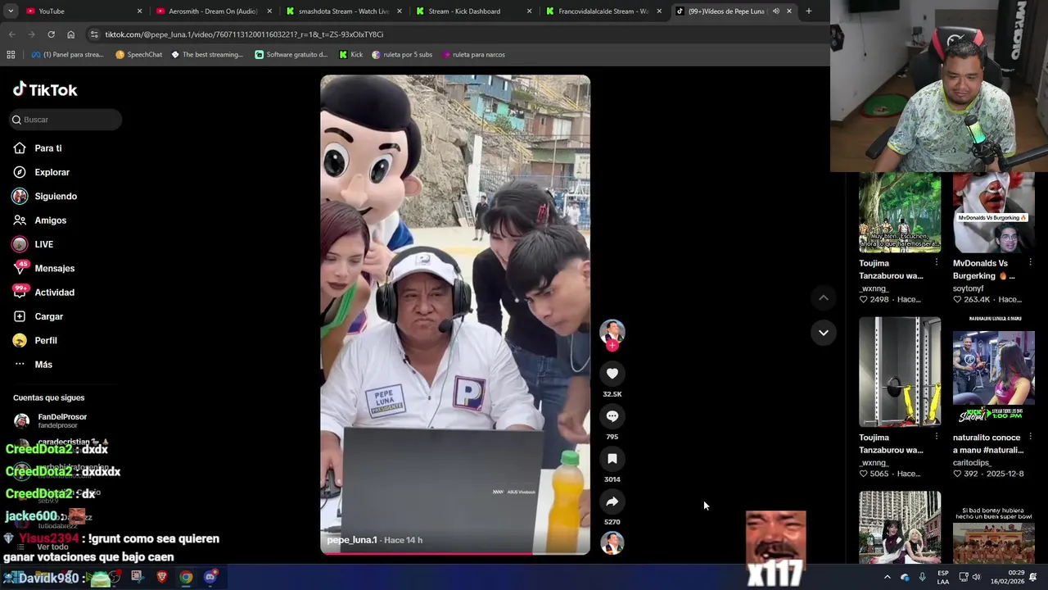Open the apps grid in bookmarks bar
This screenshot has height=590, width=1048.
point(11,55)
